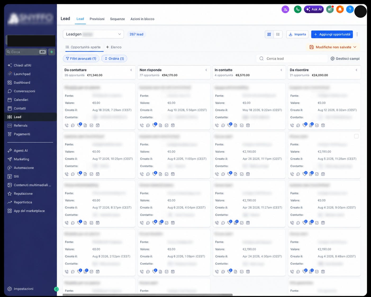Collapse the In contatto column
Screen dimensions: 371x297
pos(281,70)
